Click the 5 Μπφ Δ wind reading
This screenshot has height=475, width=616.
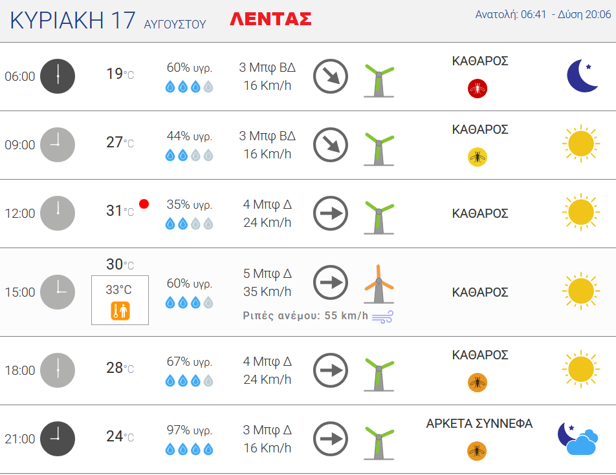(267, 273)
